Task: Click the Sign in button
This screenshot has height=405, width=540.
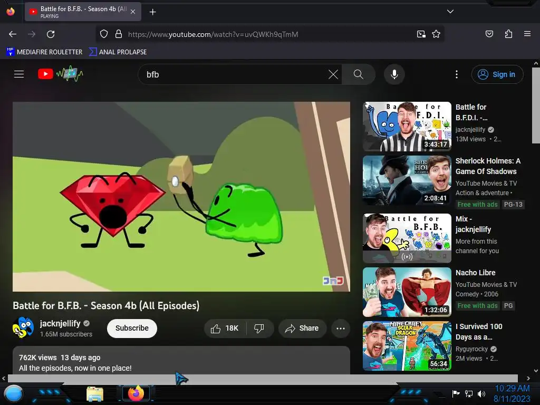Action: [x=497, y=74]
